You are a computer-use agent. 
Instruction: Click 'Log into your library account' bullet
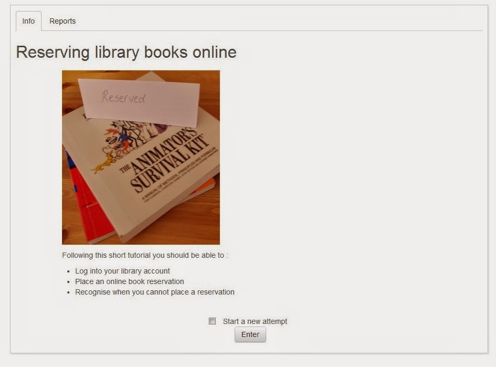click(123, 271)
